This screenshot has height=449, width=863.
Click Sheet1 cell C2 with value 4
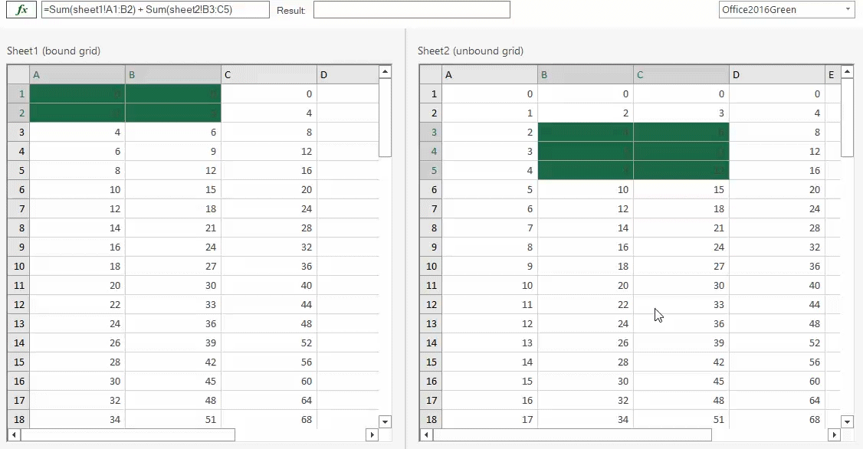tap(269, 113)
